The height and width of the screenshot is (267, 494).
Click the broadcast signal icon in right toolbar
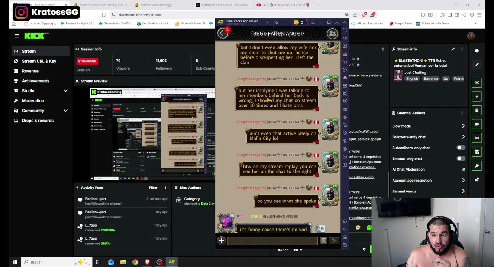click(477, 138)
